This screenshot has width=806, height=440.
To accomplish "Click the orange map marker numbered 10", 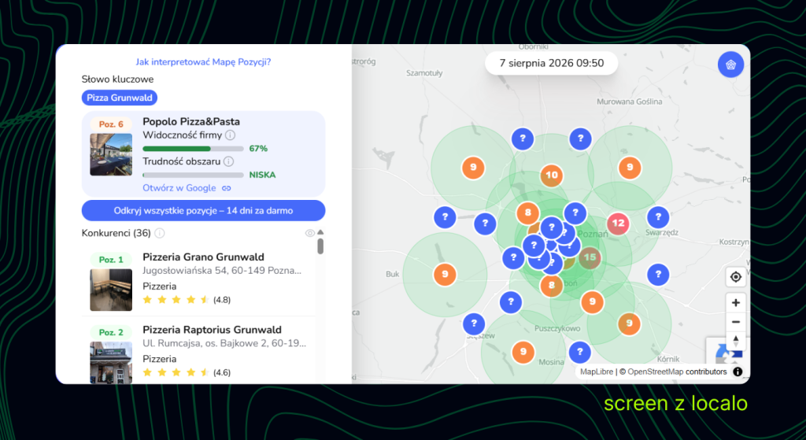I will 552,176.
